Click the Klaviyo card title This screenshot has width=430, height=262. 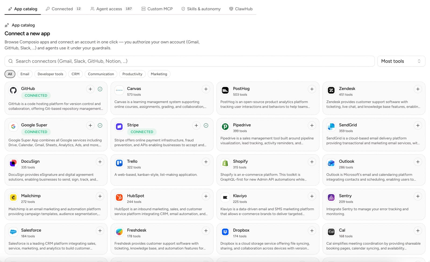(x=240, y=196)
